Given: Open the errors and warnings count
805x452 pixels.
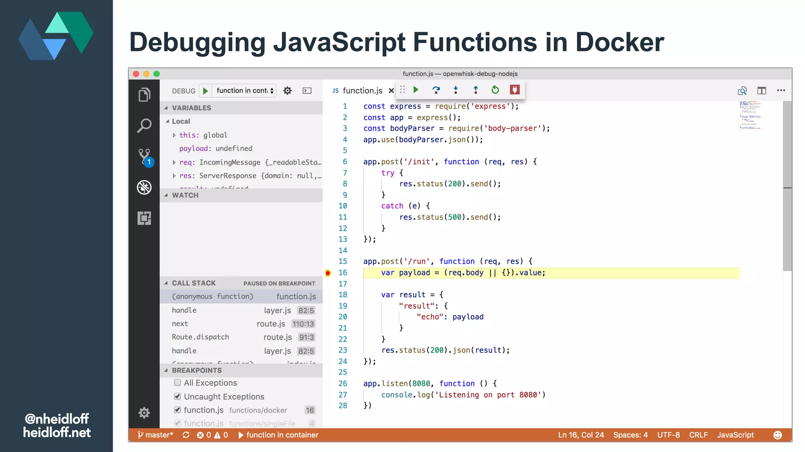Looking at the screenshot, I should coord(212,435).
